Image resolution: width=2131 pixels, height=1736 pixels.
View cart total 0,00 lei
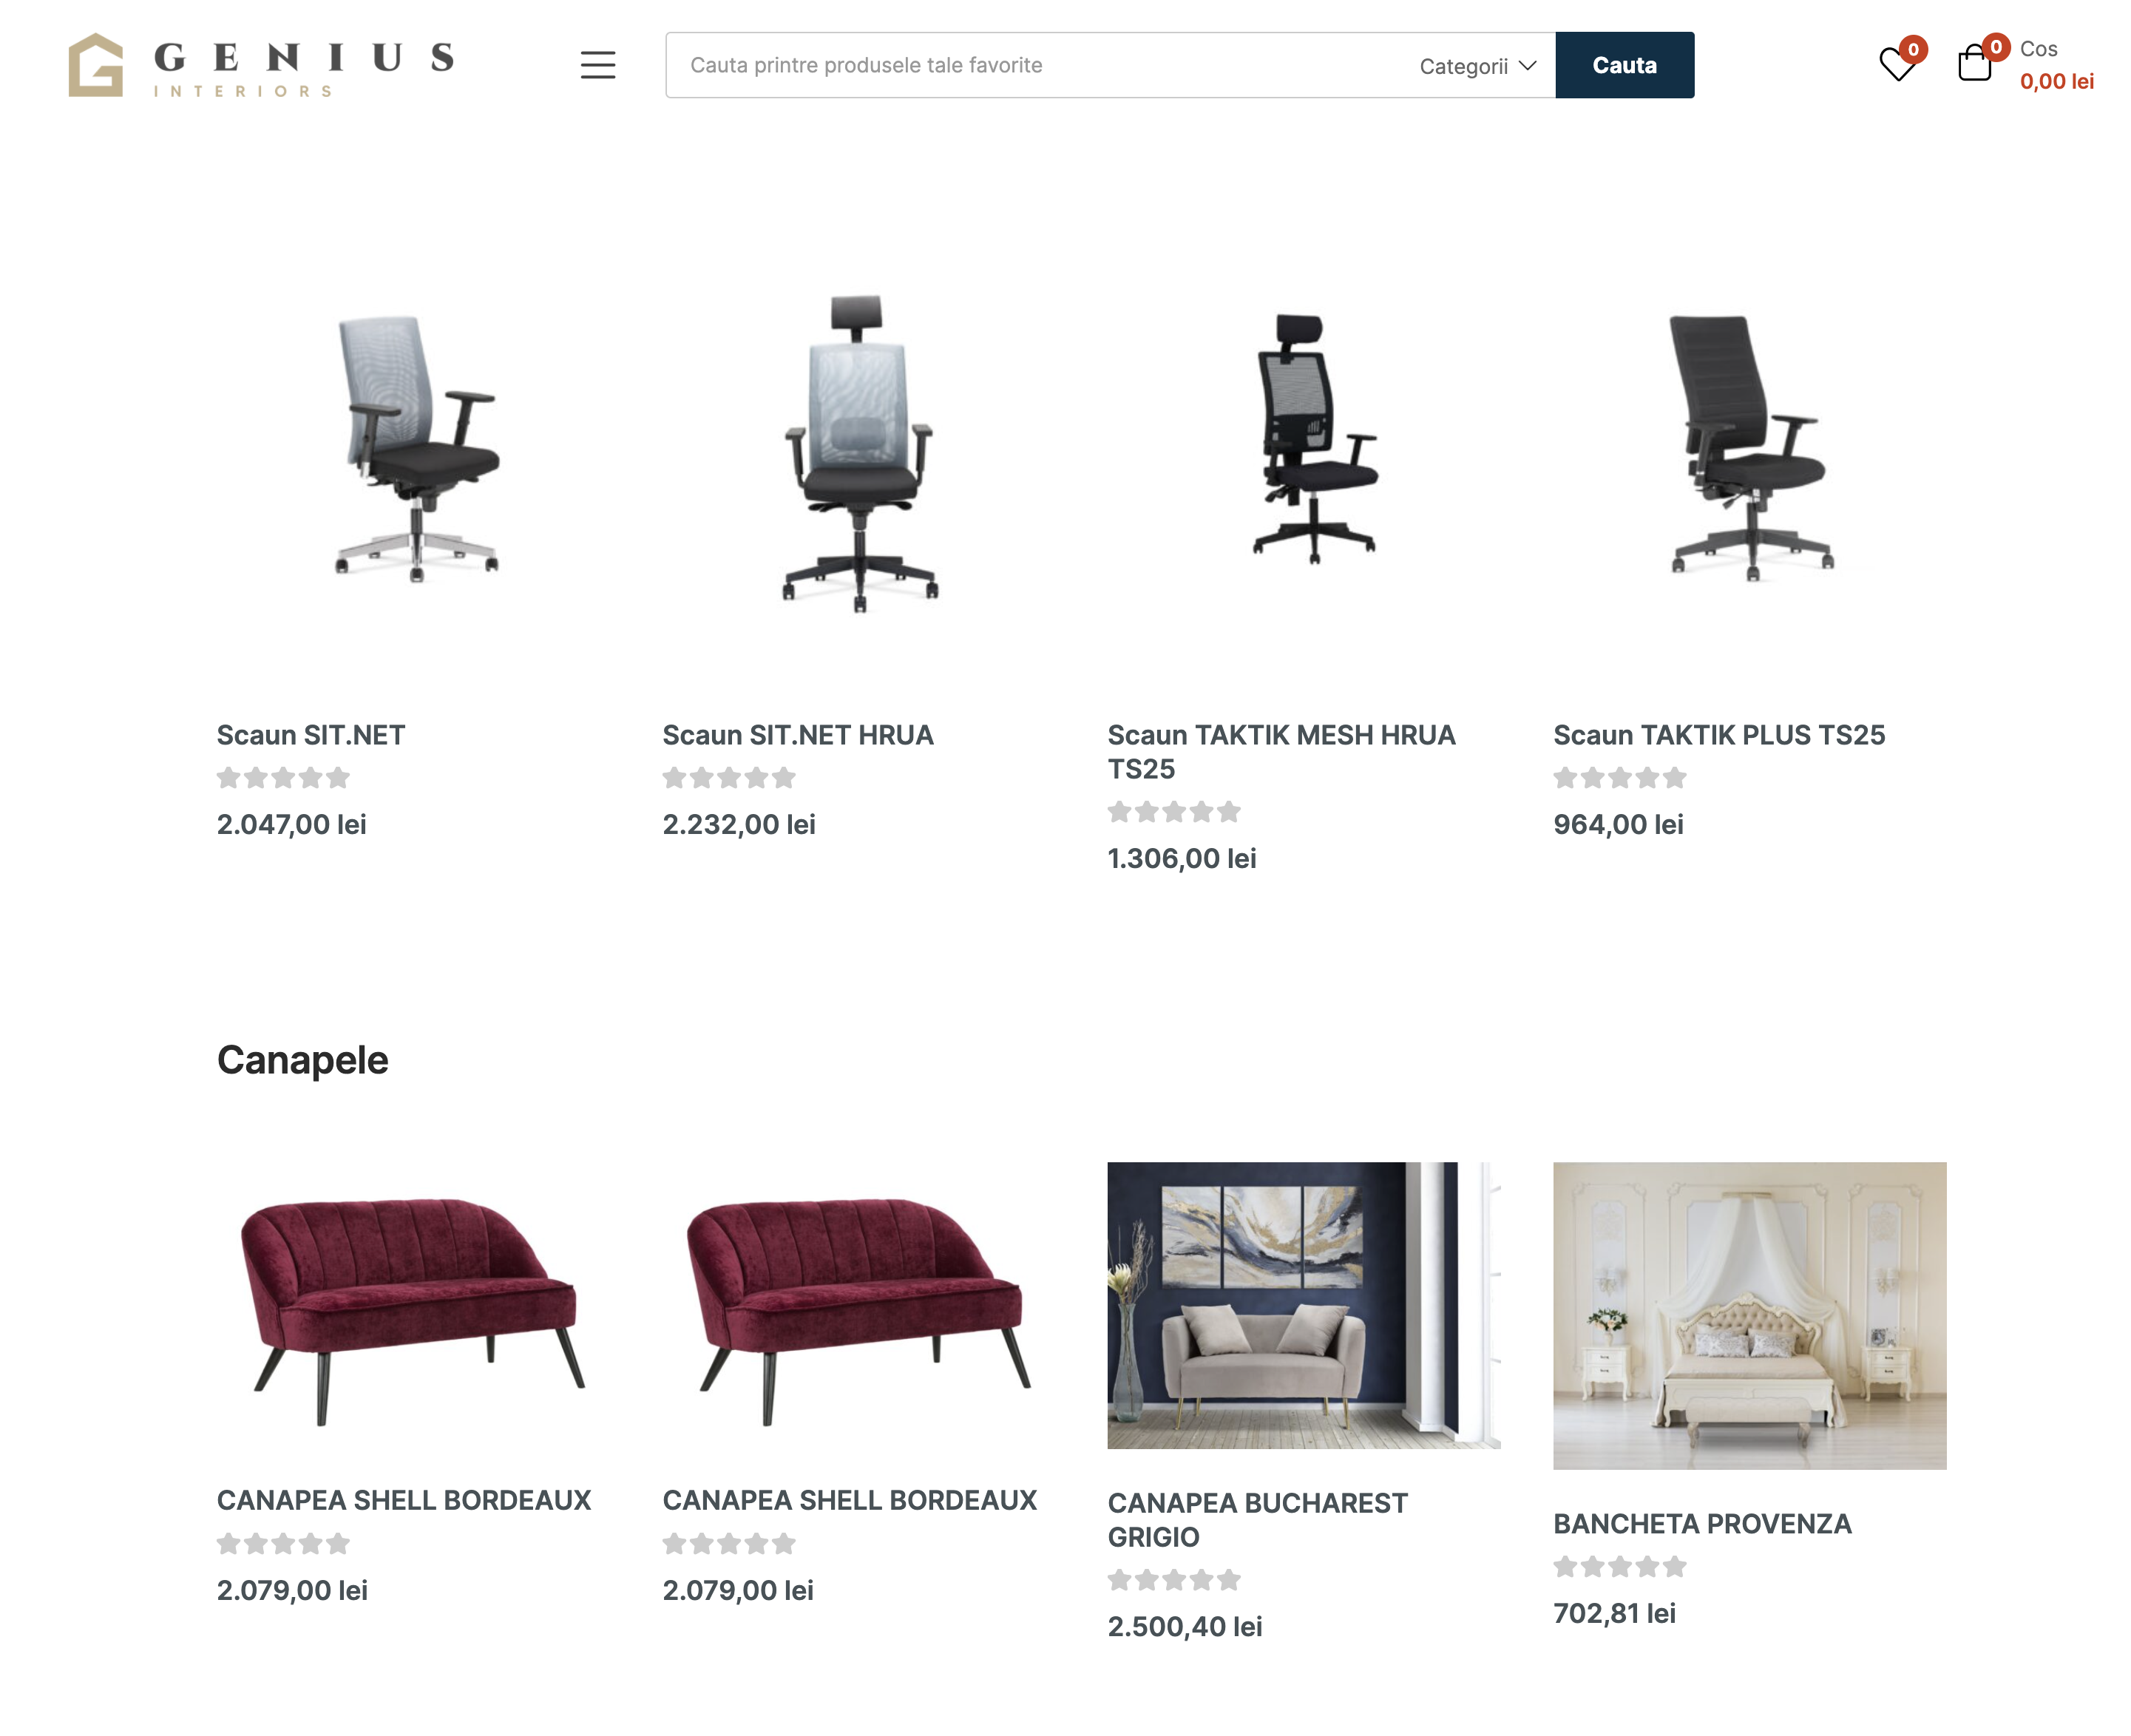2056,81
